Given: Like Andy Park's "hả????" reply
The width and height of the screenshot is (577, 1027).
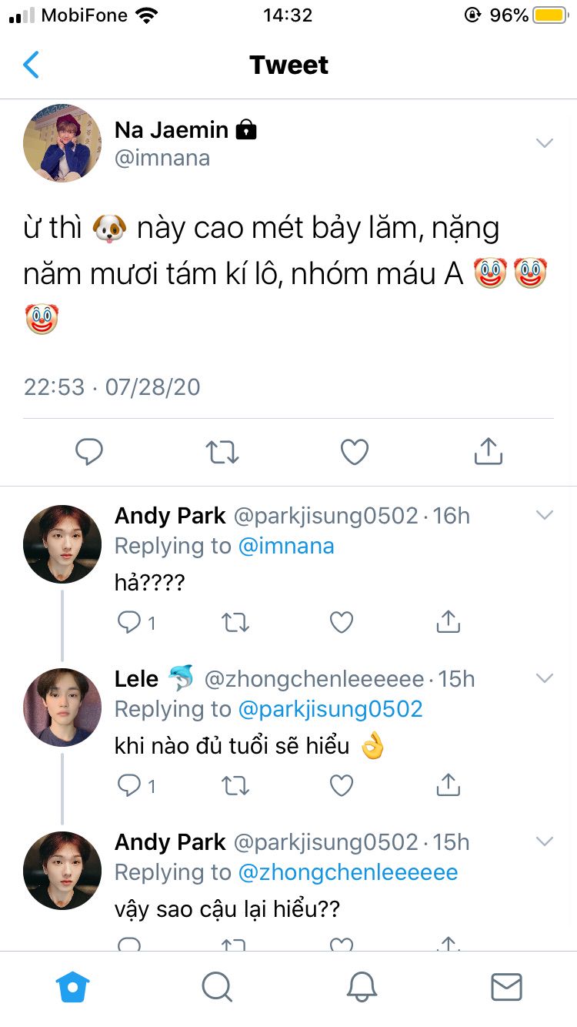Looking at the screenshot, I should pos(341,622).
